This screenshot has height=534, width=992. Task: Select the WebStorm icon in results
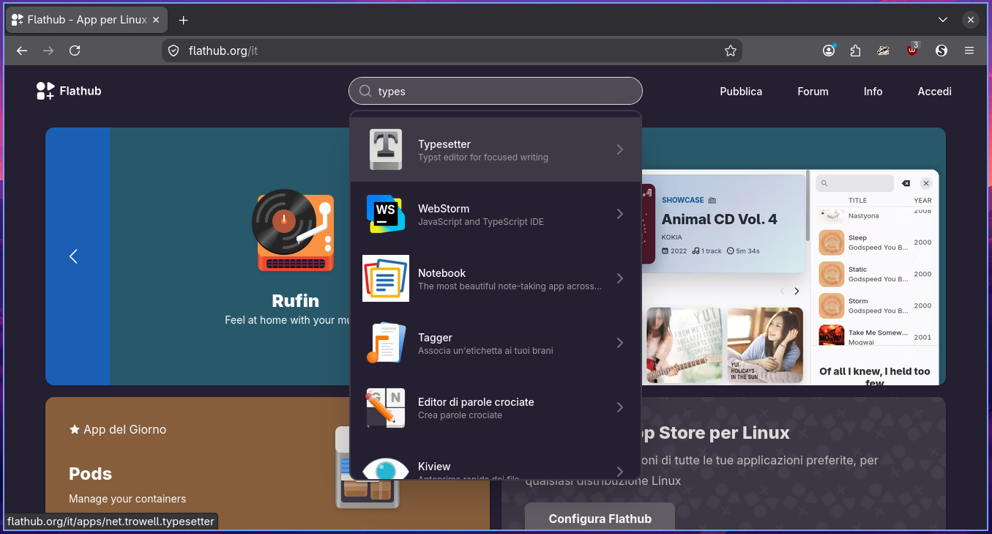point(386,214)
